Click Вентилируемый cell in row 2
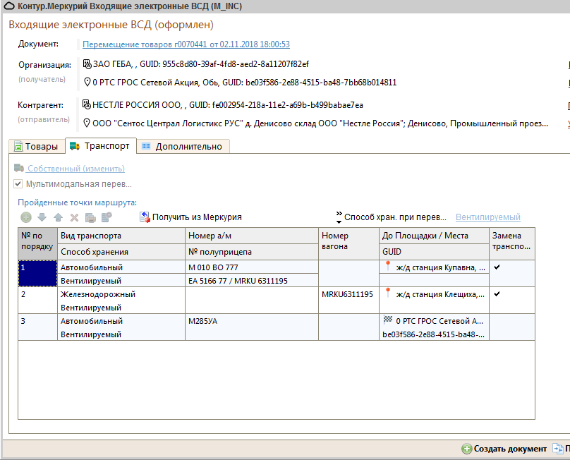Viewport: 570px width, 460px height. [x=121, y=308]
